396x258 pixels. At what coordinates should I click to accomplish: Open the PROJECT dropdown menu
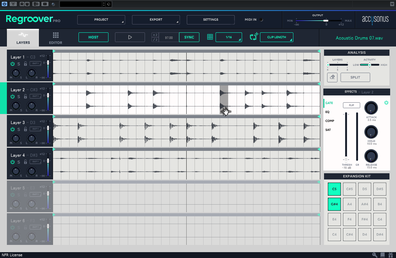point(101,20)
